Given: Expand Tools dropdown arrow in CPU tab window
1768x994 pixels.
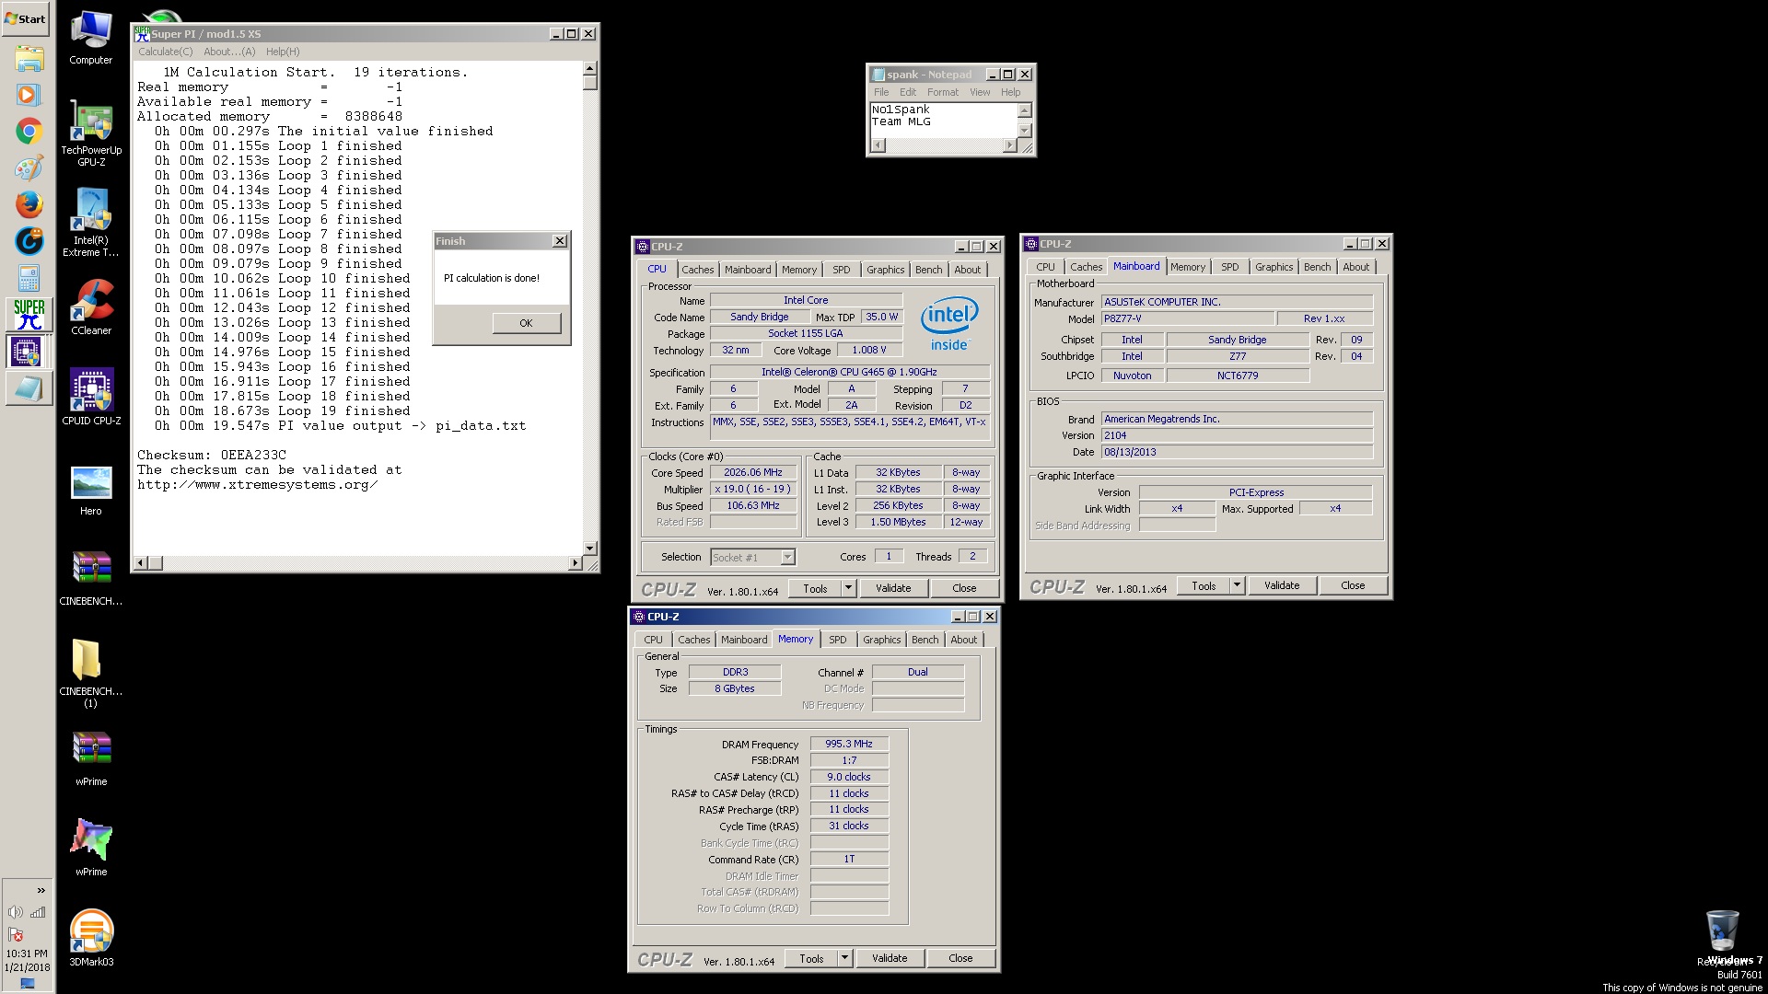Looking at the screenshot, I should click(x=849, y=588).
